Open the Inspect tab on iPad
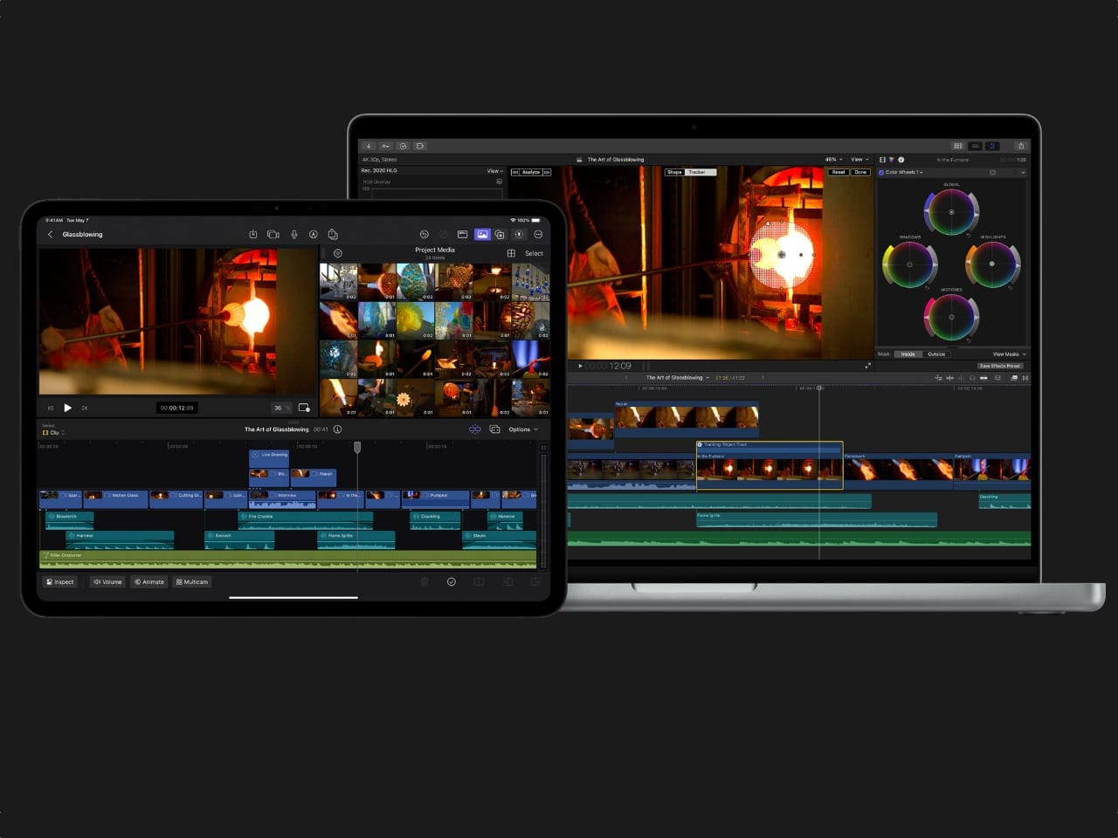Viewport: 1118px width, 838px height. [x=60, y=581]
